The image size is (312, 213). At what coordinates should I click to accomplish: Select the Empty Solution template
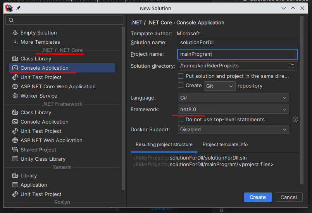click(38, 33)
